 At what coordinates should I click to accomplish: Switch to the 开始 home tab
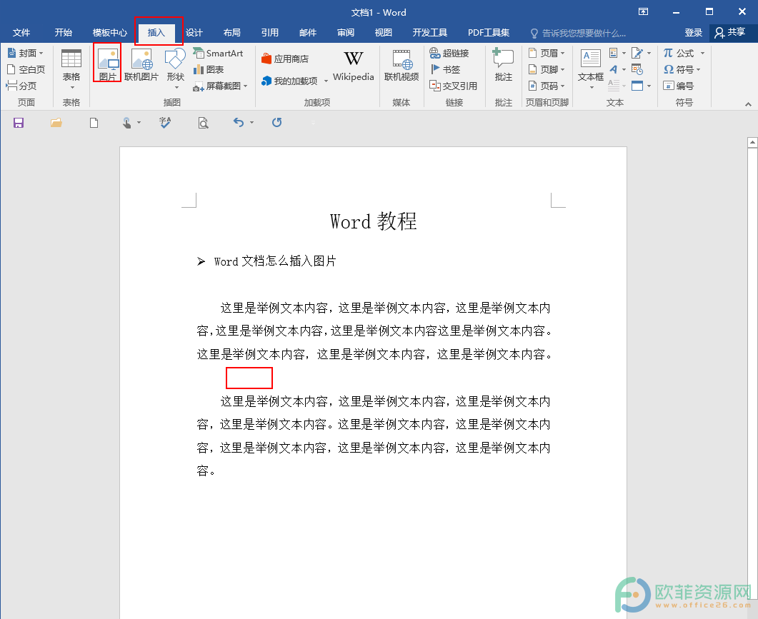click(64, 32)
